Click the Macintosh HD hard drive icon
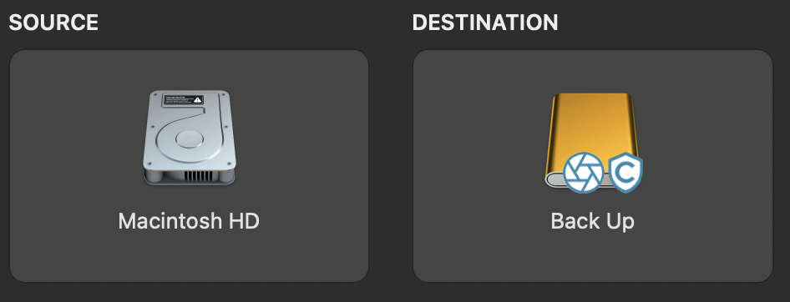Screen dimensions: 790x302 pyautogui.click(x=190, y=138)
